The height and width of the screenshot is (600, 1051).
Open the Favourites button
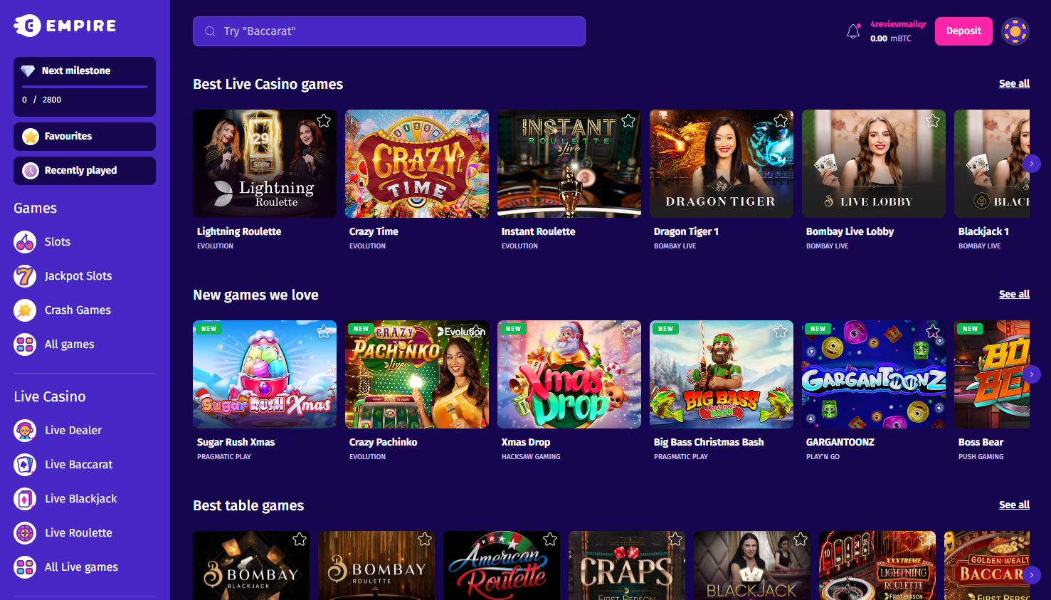point(85,137)
